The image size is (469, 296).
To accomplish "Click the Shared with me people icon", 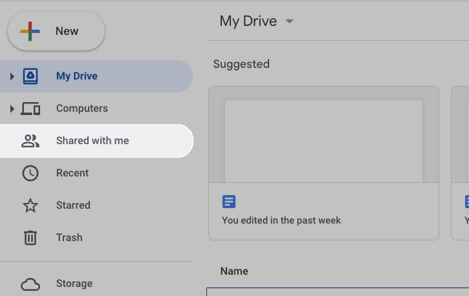I will (30, 141).
